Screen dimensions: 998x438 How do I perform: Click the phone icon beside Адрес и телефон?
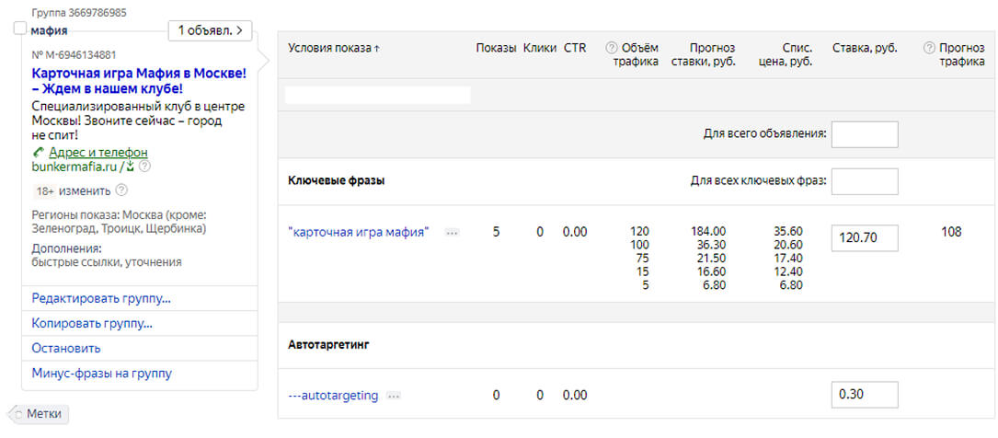point(38,152)
